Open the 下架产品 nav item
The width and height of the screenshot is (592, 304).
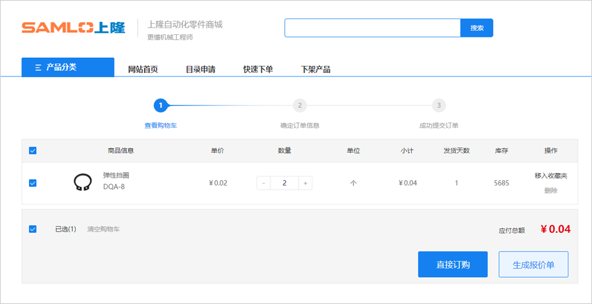(x=315, y=69)
